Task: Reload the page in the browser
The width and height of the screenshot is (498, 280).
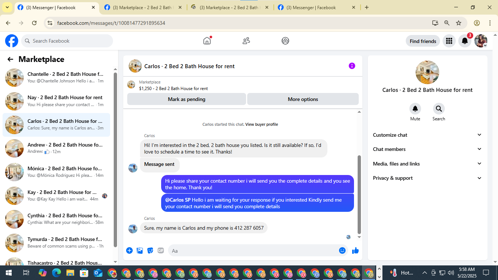Action: pos(34,23)
